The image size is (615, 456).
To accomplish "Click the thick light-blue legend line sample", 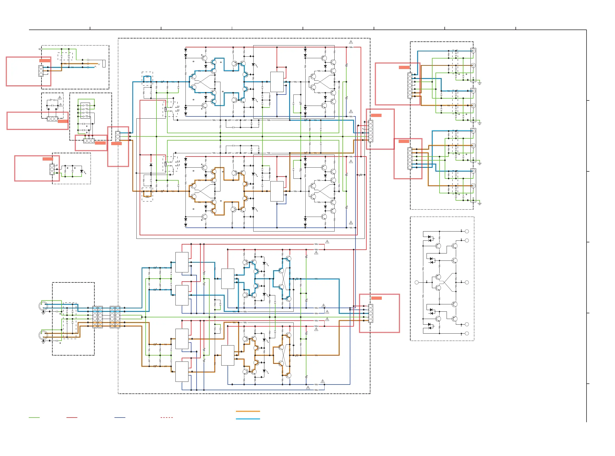I will coord(248,419).
